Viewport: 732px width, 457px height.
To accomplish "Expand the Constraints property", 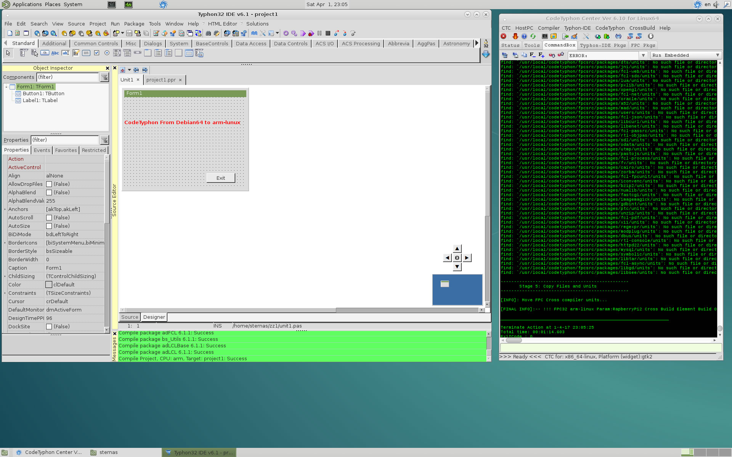I will [5, 293].
